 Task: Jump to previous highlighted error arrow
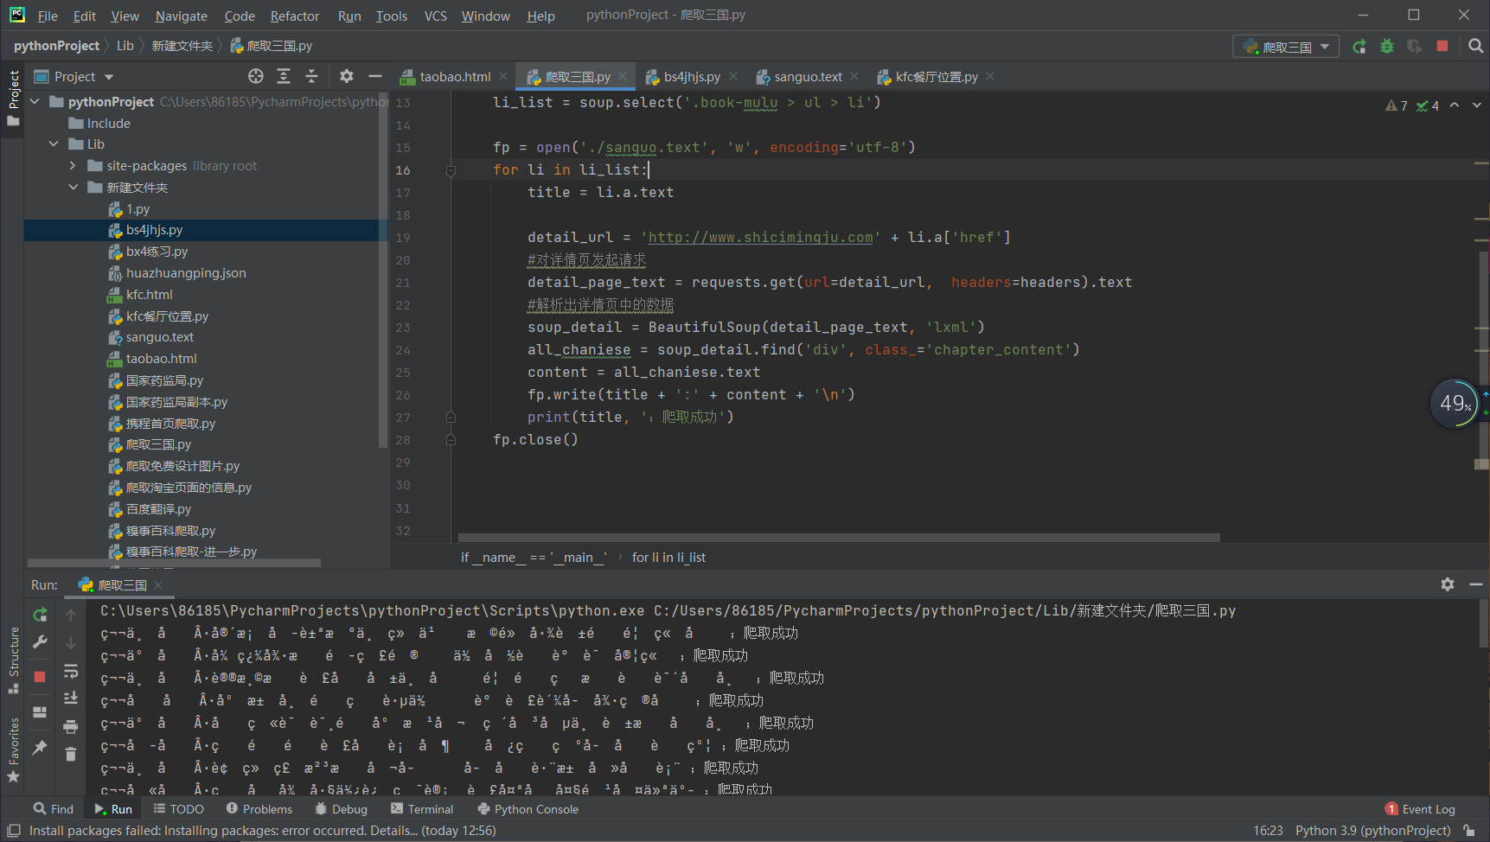click(x=1455, y=105)
